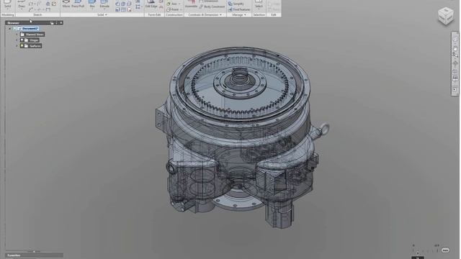Activate the Press/Pull tool
Viewport: 461px width, 259px height.
tap(78, 4)
